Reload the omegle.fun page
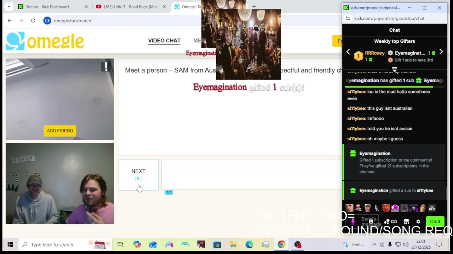The image size is (453, 254). [33, 20]
